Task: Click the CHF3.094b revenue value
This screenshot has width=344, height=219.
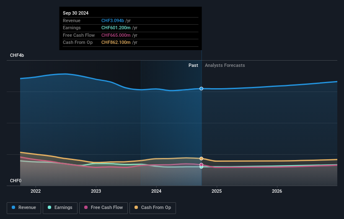Action: point(113,20)
